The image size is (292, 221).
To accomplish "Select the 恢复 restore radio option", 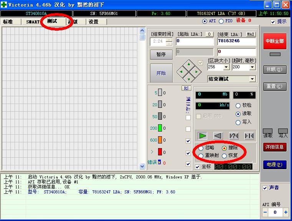I will [224, 156].
